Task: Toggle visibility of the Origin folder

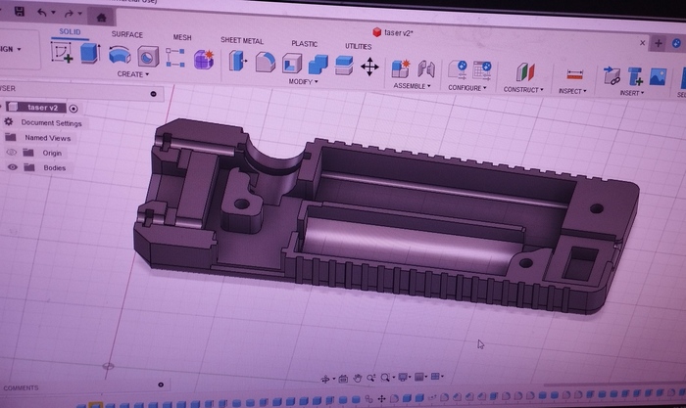Action: [13, 153]
